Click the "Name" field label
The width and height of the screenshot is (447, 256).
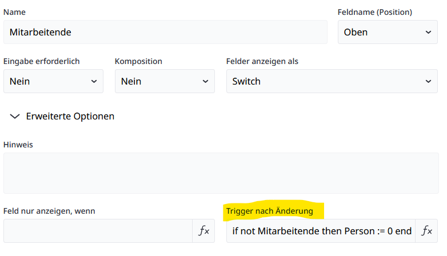(14, 12)
